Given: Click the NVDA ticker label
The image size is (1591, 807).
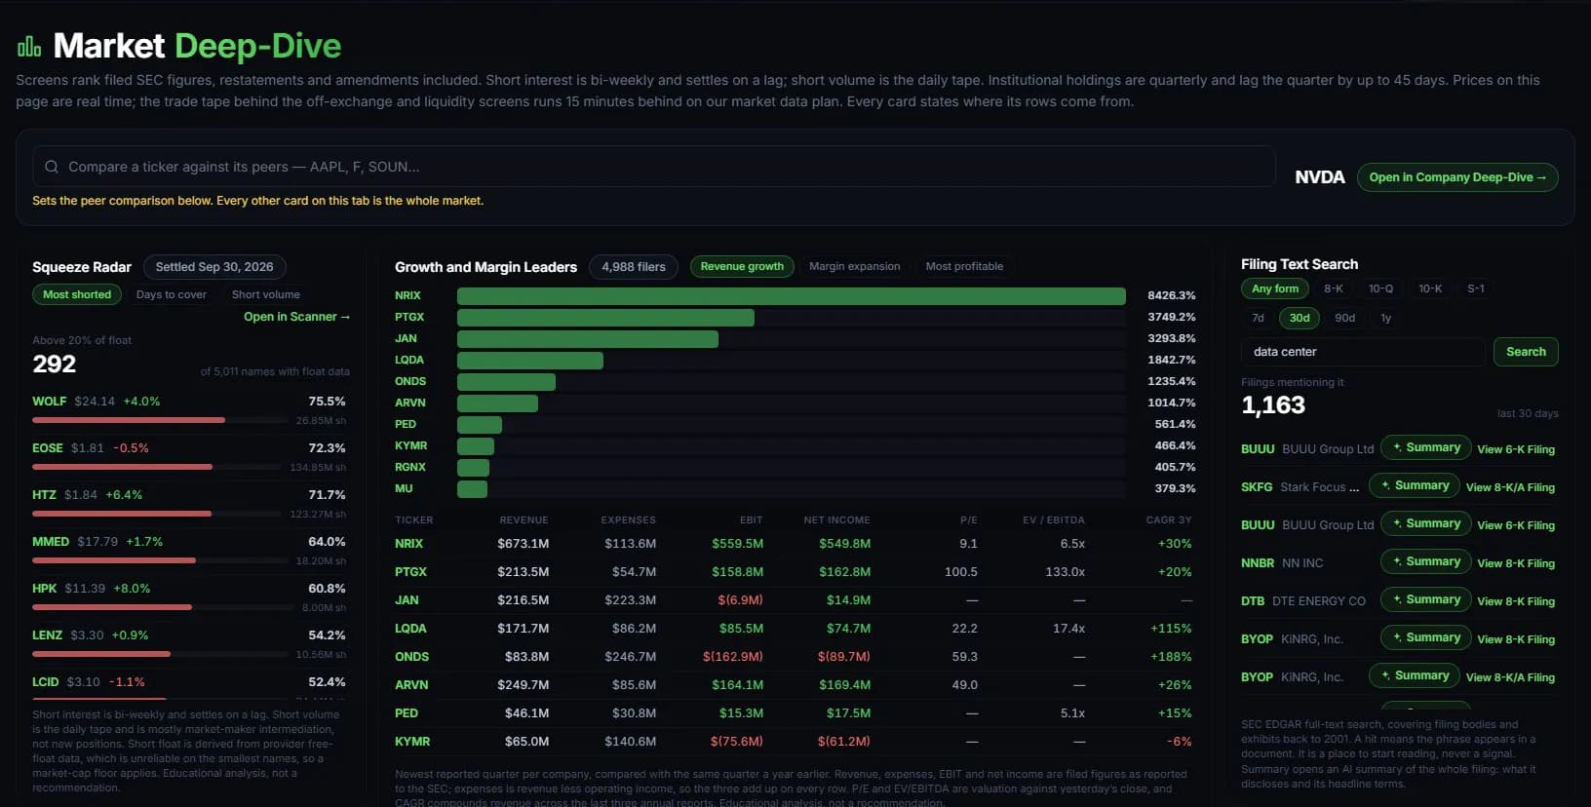Looking at the screenshot, I should pos(1320,177).
